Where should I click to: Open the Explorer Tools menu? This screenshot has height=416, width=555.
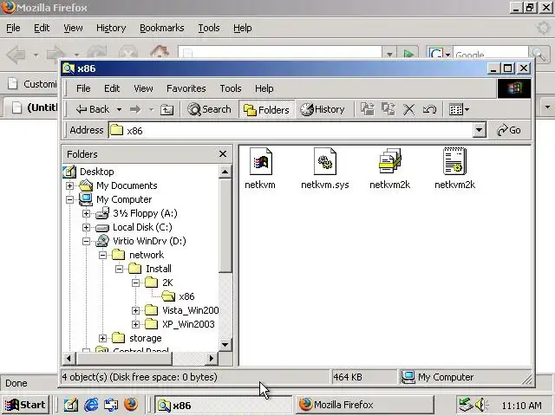pyautogui.click(x=231, y=88)
